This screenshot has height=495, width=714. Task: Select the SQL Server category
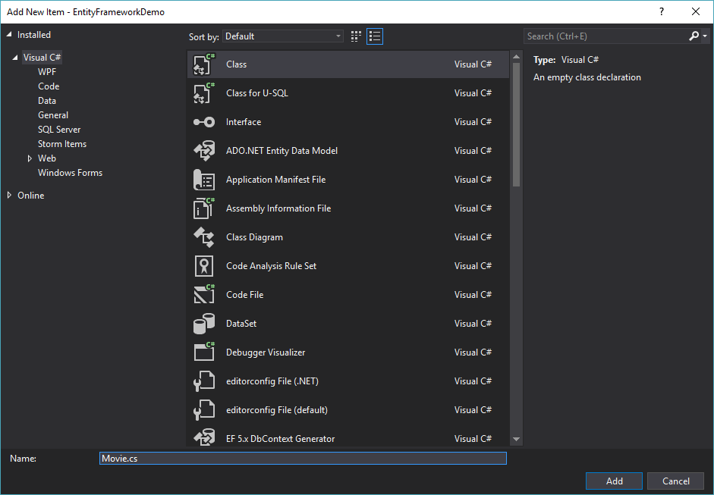pos(59,130)
